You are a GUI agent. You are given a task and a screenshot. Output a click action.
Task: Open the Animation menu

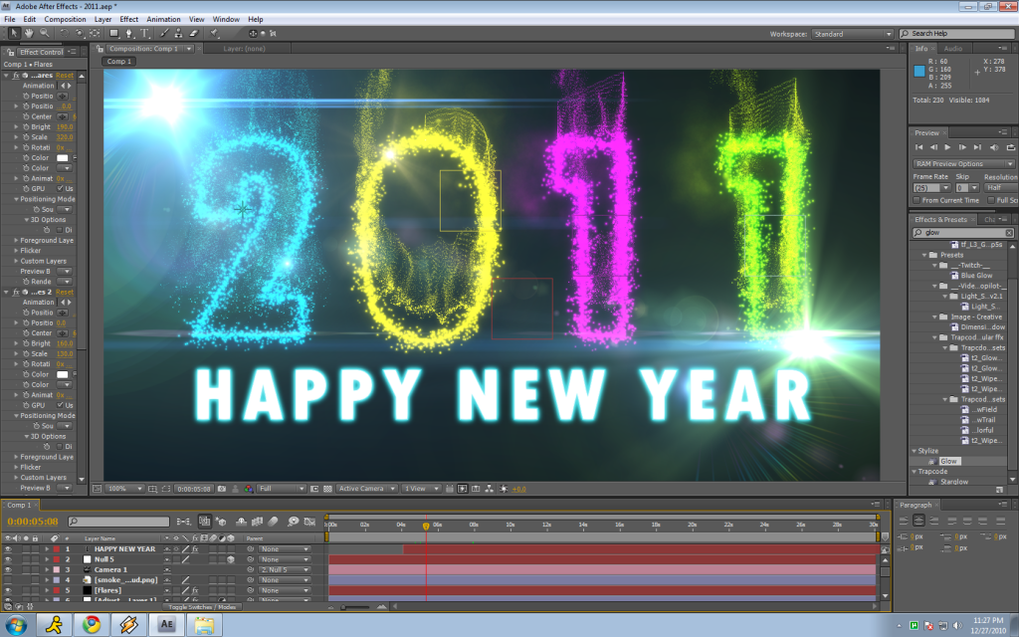[x=164, y=19]
